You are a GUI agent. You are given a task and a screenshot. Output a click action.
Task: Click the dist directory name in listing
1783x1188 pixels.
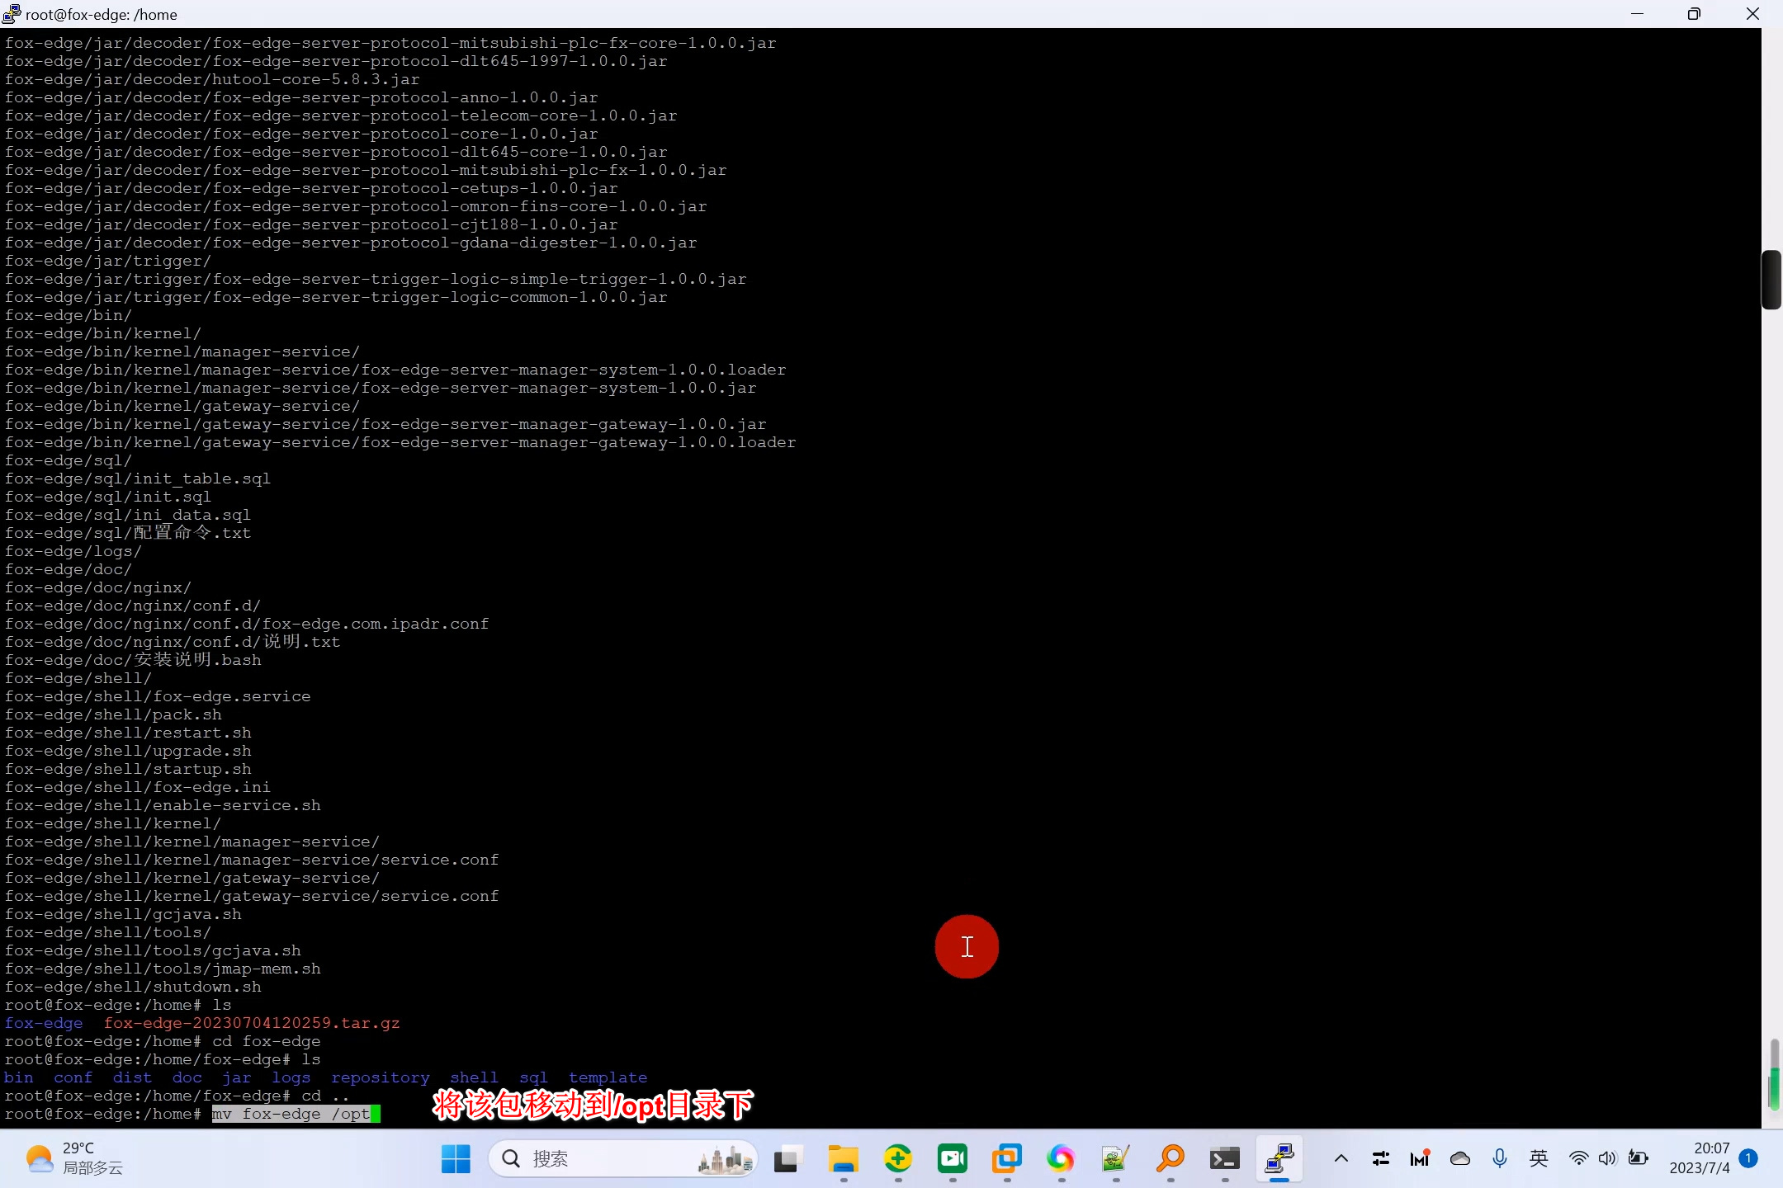pos(133,1077)
